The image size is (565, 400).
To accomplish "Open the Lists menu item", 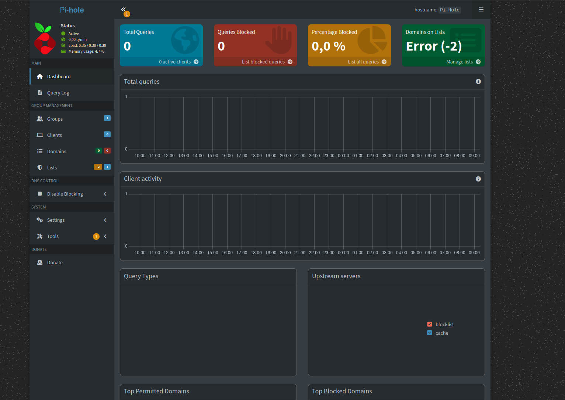I will 72,168.
